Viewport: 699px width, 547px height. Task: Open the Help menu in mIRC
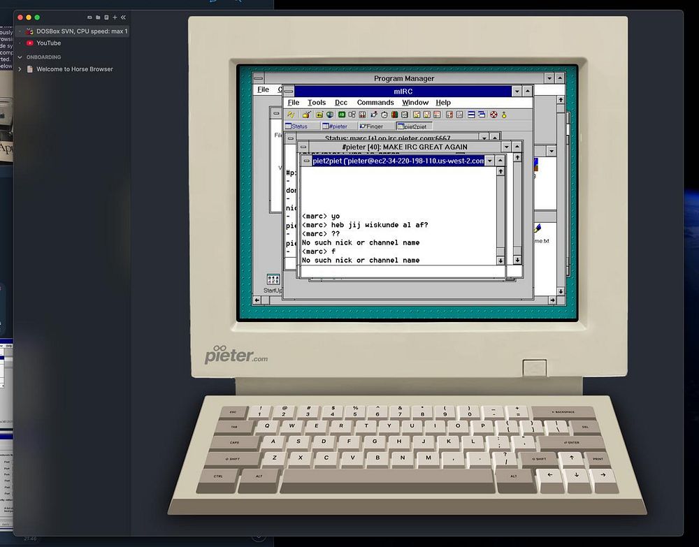pyautogui.click(x=443, y=103)
